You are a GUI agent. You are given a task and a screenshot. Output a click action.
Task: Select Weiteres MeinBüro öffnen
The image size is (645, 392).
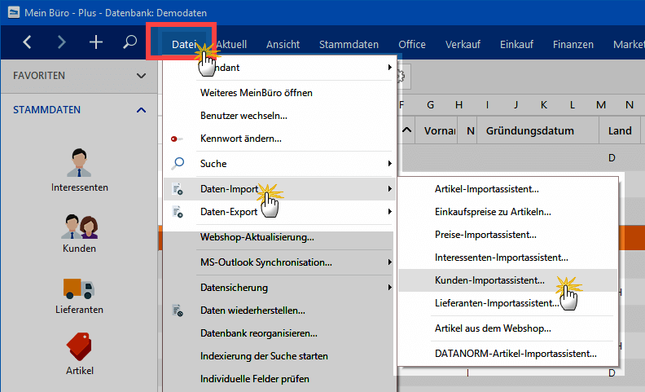pos(279,93)
